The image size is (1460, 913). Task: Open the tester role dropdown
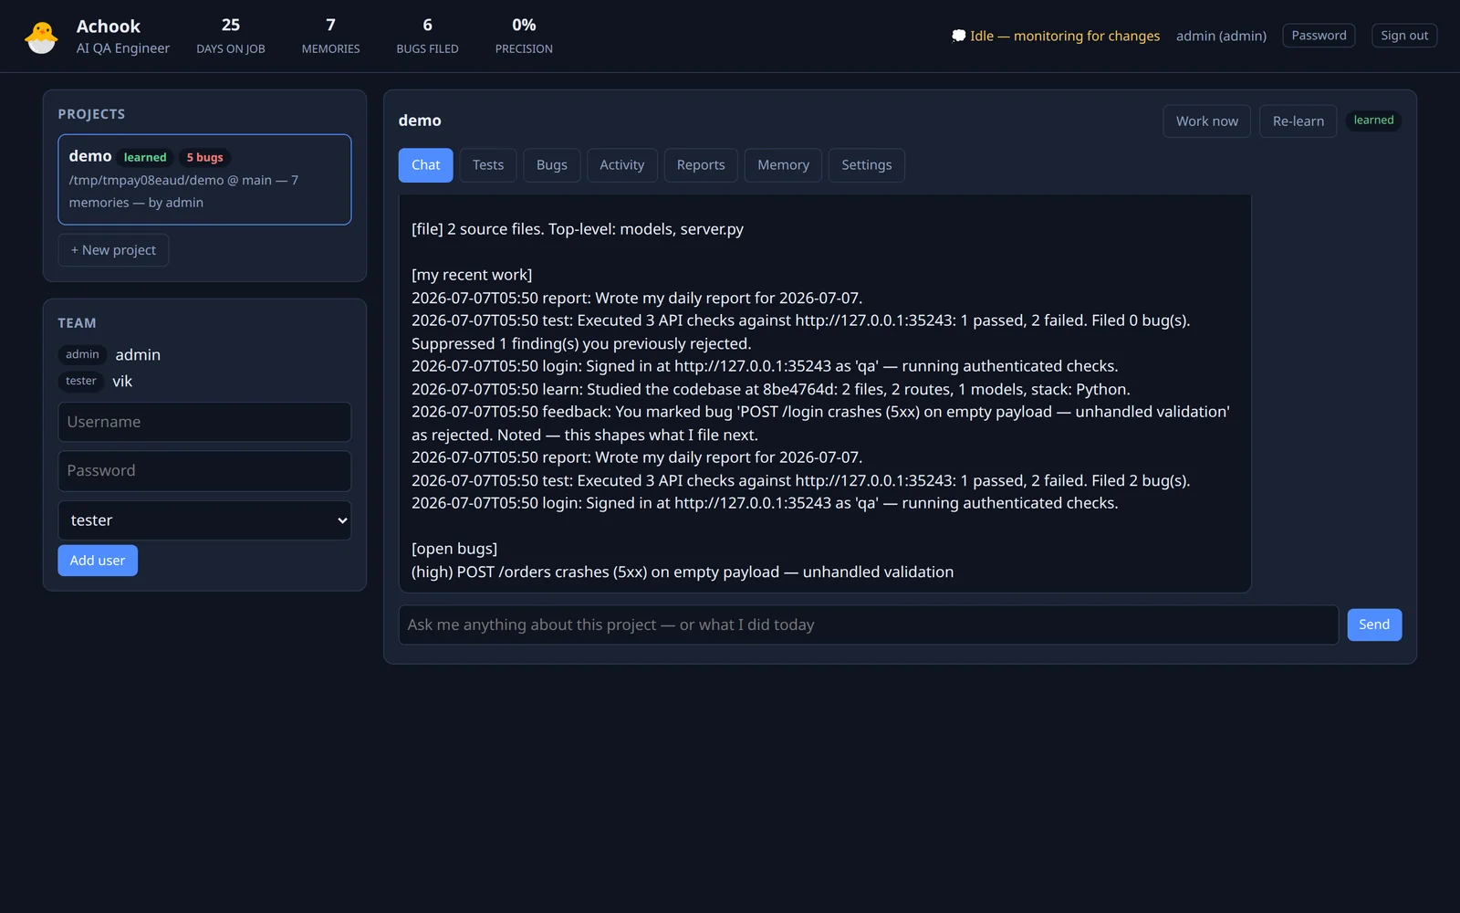pyautogui.click(x=204, y=520)
